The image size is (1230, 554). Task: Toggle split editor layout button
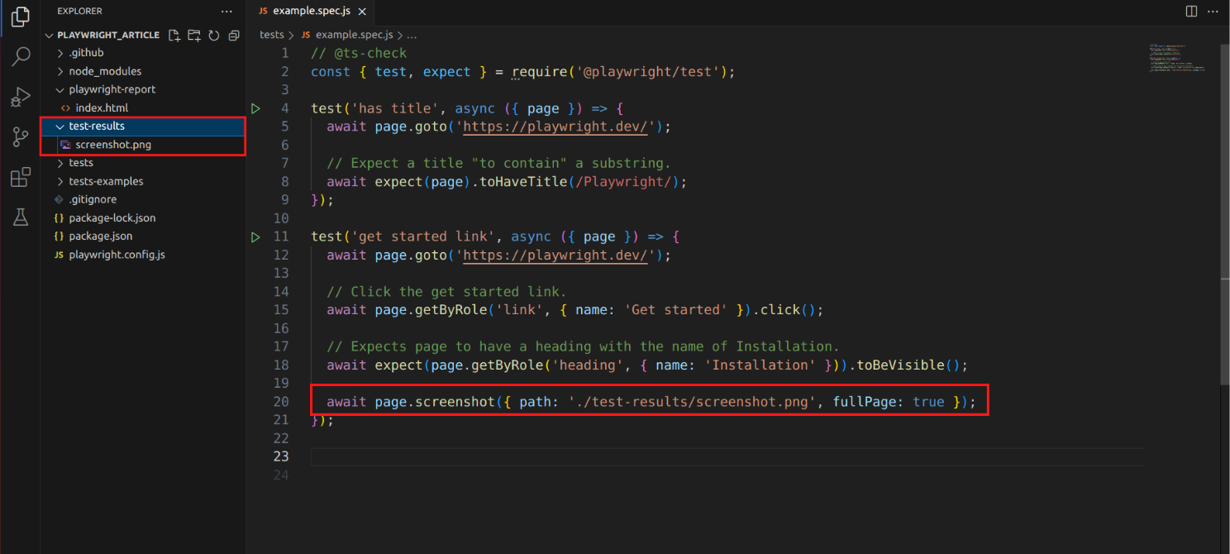click(x=1191, y=12)
